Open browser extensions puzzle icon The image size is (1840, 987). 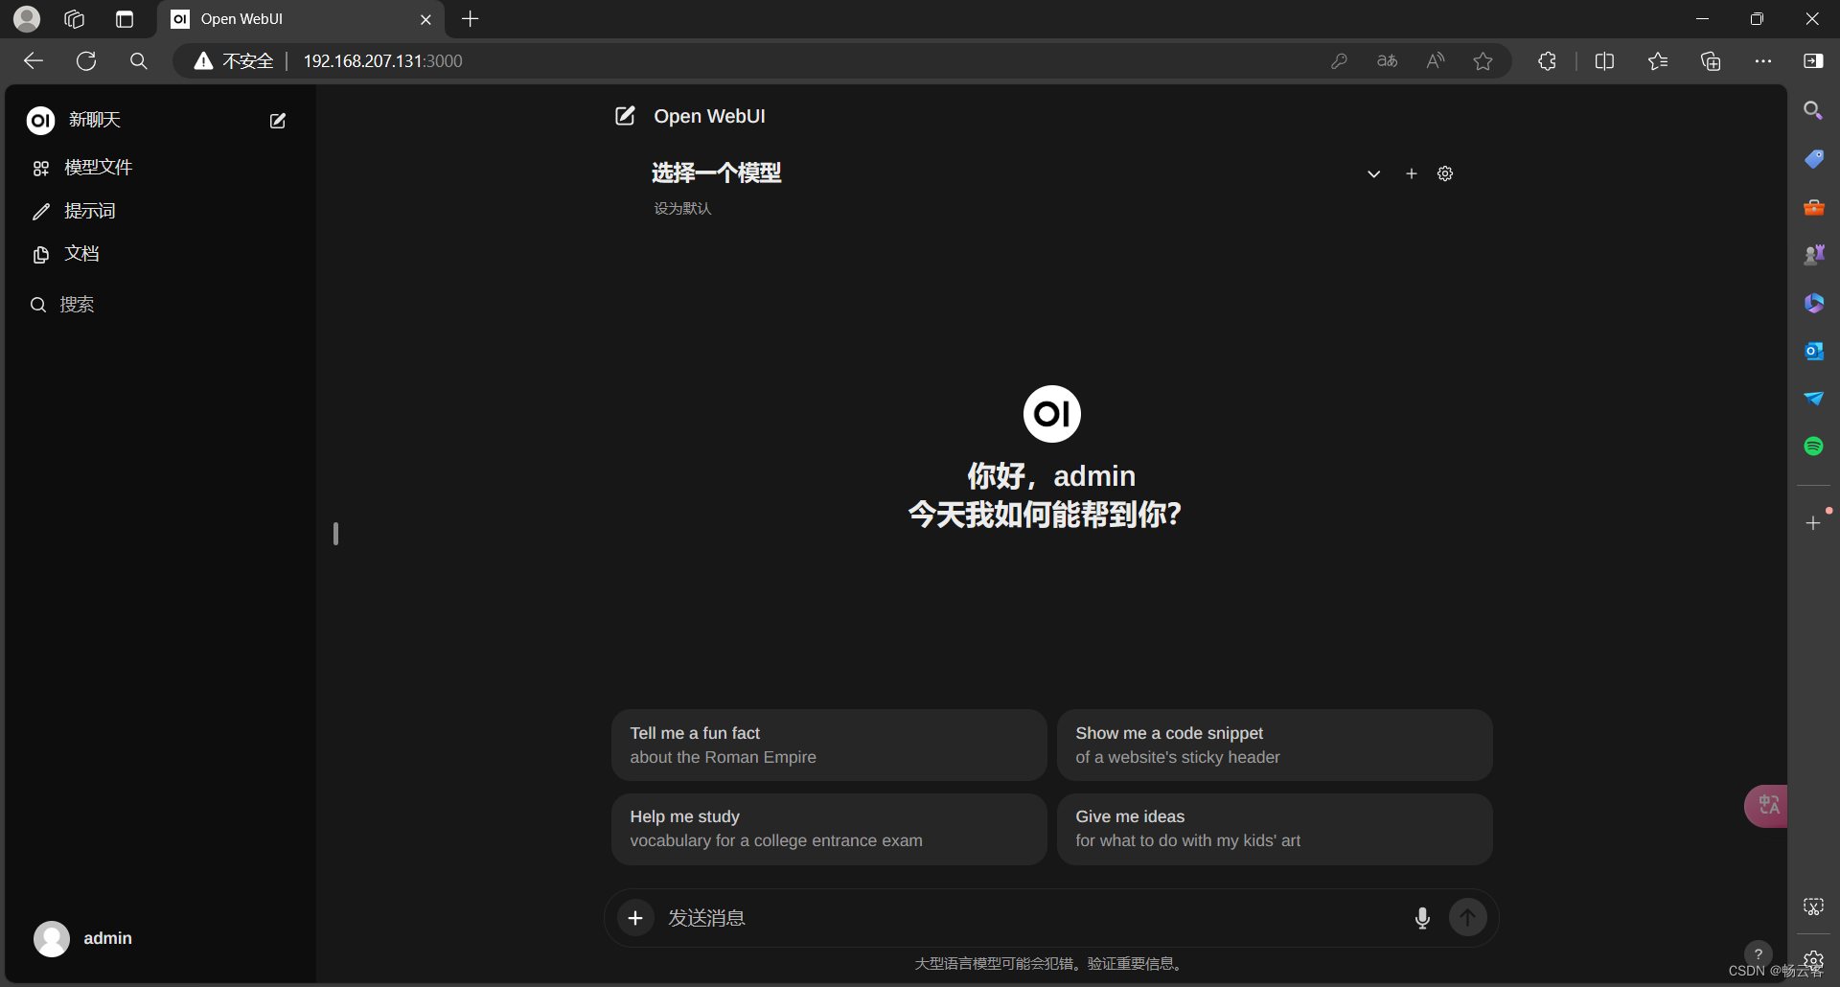point(1547,61)
